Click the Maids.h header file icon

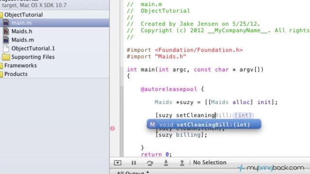tap(6, 31)
